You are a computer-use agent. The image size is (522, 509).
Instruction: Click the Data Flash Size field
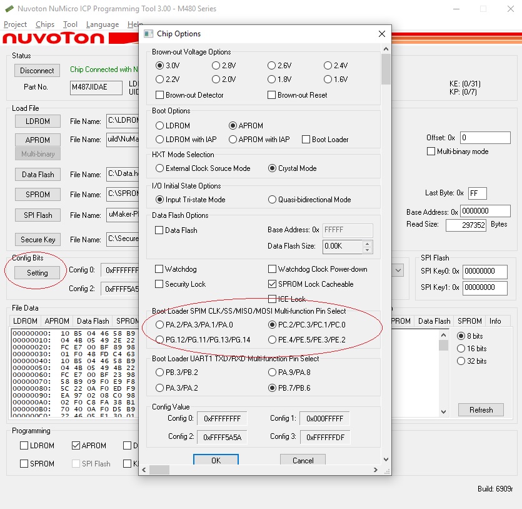click(343, 247)
